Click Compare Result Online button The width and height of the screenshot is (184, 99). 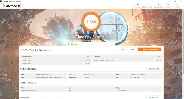150,50
